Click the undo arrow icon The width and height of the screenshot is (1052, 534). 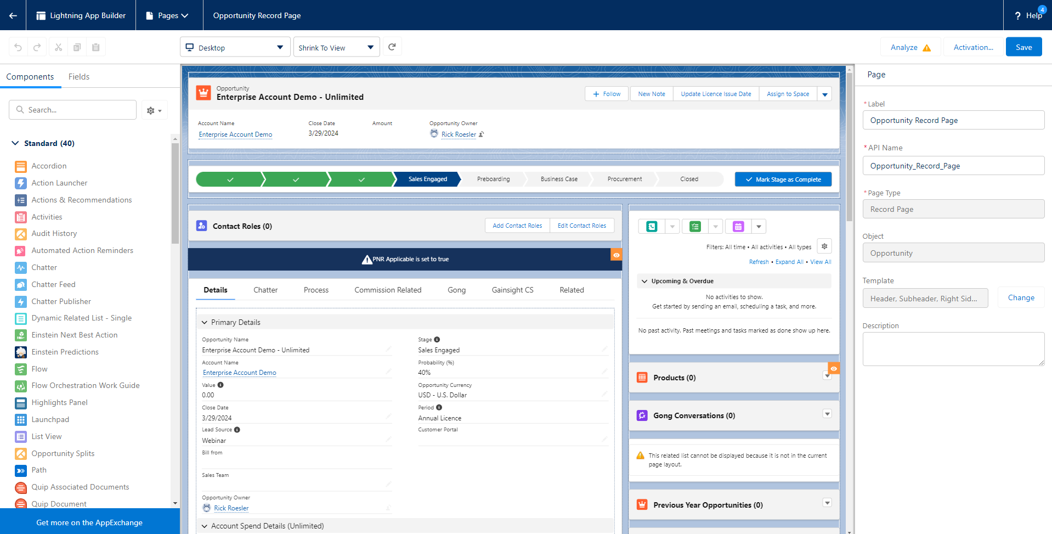point(18,47)
